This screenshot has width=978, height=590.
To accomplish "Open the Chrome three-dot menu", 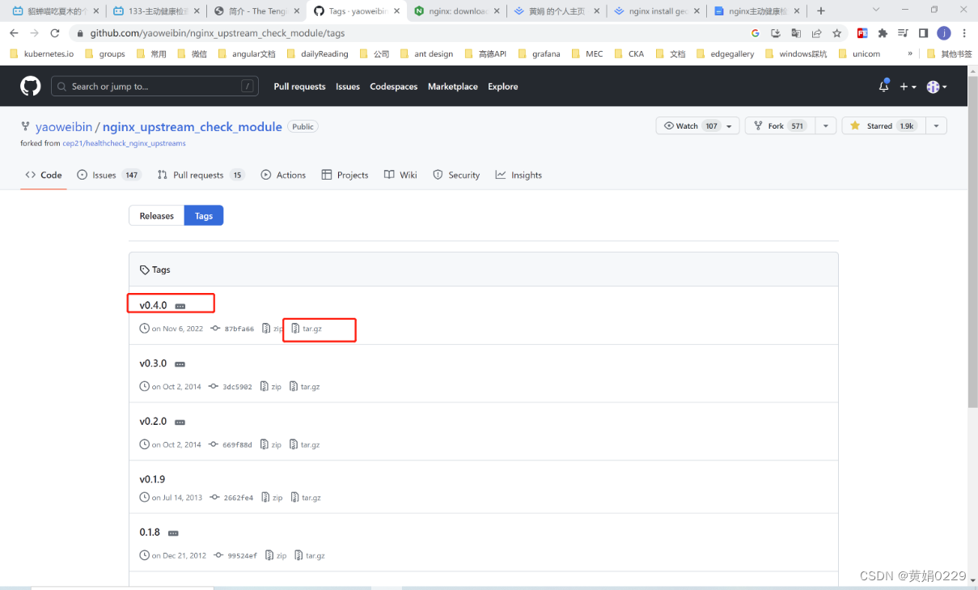I will [964, 33].
